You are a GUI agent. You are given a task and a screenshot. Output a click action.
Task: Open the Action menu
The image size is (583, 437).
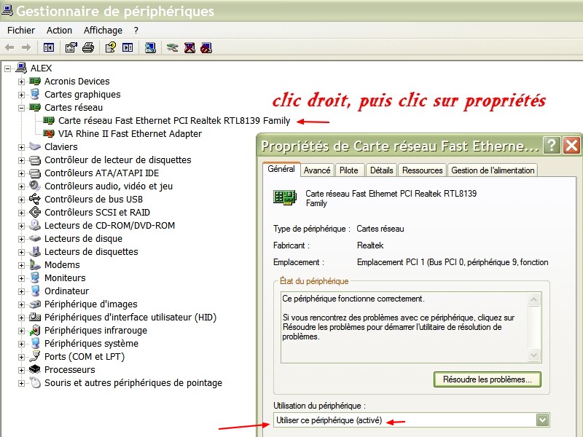[x=59, y=31]
